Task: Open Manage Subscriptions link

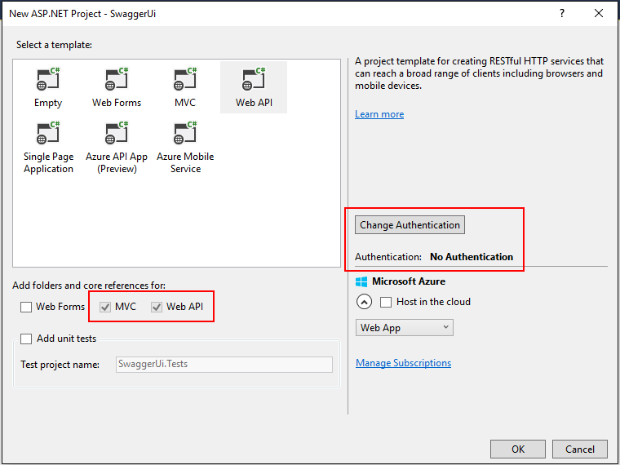Action: (403, 363)
